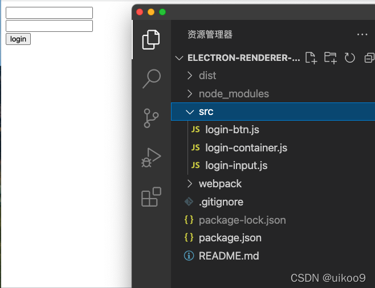Maximize VS Code window with green button
The height and width of the screenshot is (288, 375).
[162, 12]
